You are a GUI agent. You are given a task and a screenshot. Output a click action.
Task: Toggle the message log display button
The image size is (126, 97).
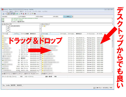pyautogui.click(x=8, y=14)
